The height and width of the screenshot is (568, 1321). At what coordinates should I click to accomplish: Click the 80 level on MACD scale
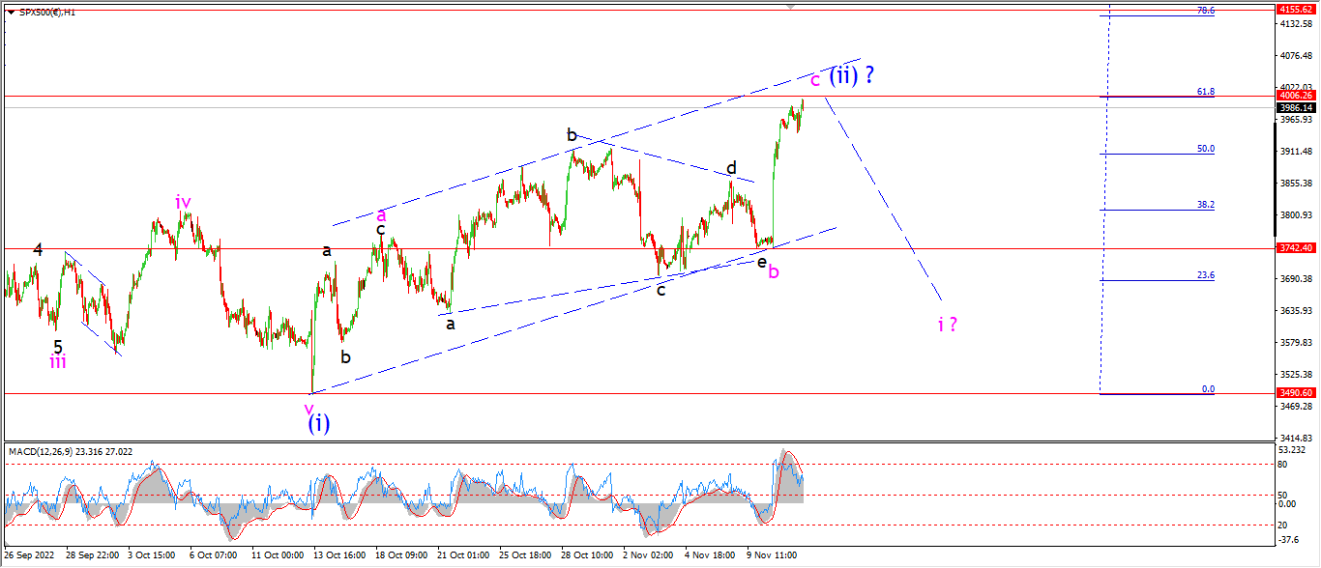1283,465
